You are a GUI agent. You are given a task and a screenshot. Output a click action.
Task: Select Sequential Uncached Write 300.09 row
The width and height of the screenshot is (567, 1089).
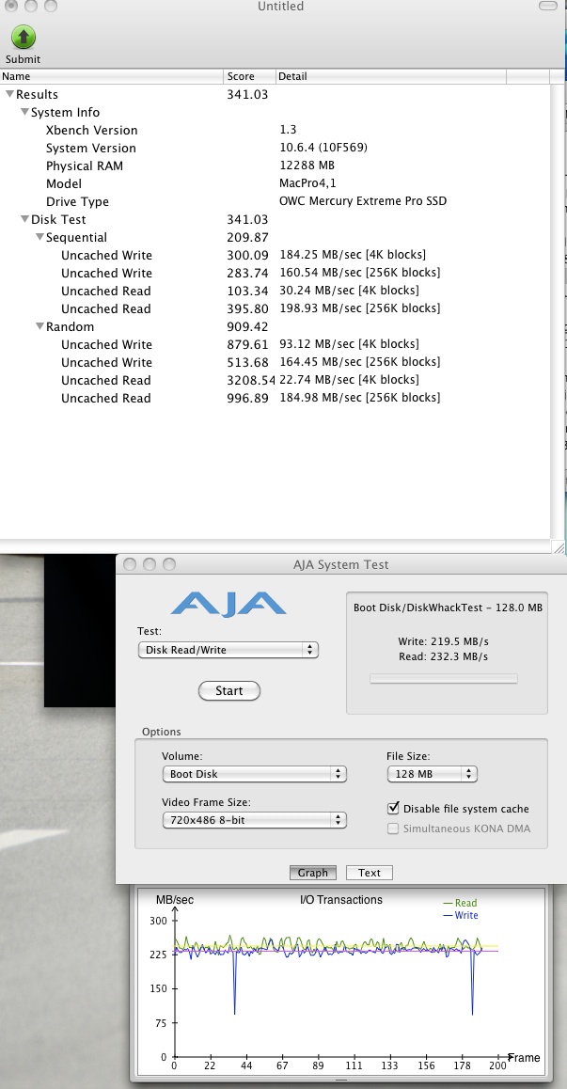(x=276, y=255)
